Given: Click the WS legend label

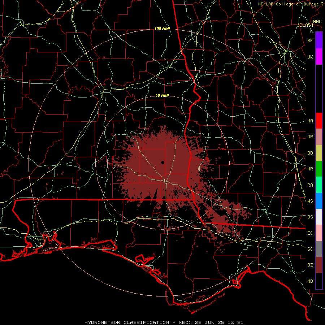Looking at the screenshot, I should pos(310,201).
